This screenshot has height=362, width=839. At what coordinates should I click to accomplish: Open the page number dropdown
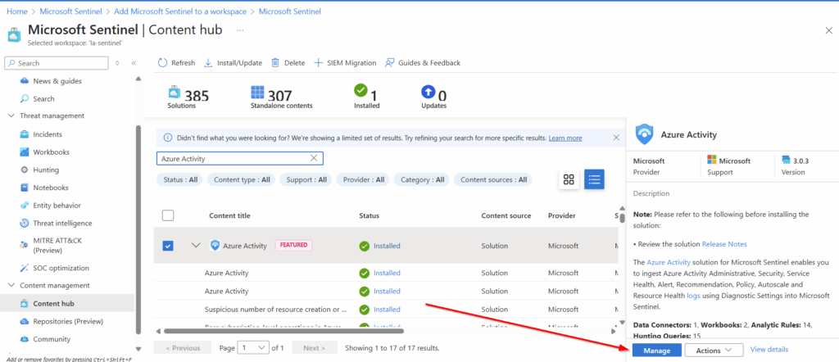pyautogui.click(x=254, y=348)
